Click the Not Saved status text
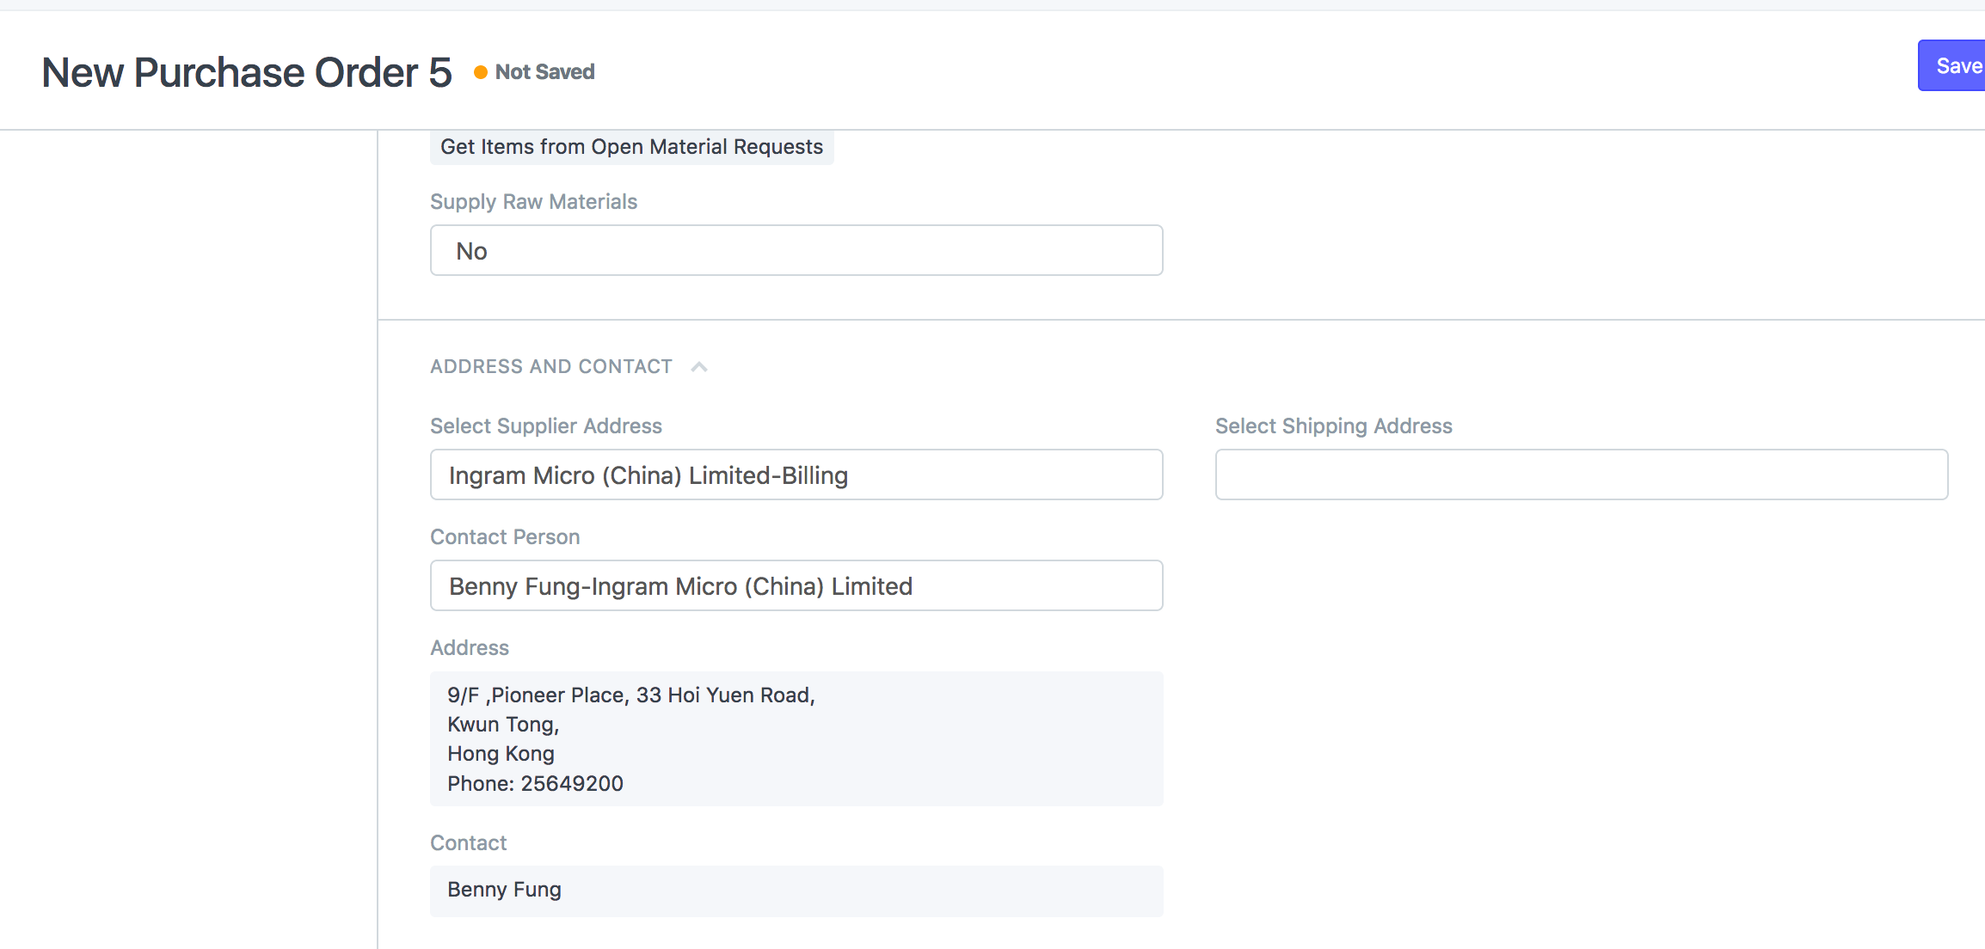The image size is (1985, 949). click(544, 72)
